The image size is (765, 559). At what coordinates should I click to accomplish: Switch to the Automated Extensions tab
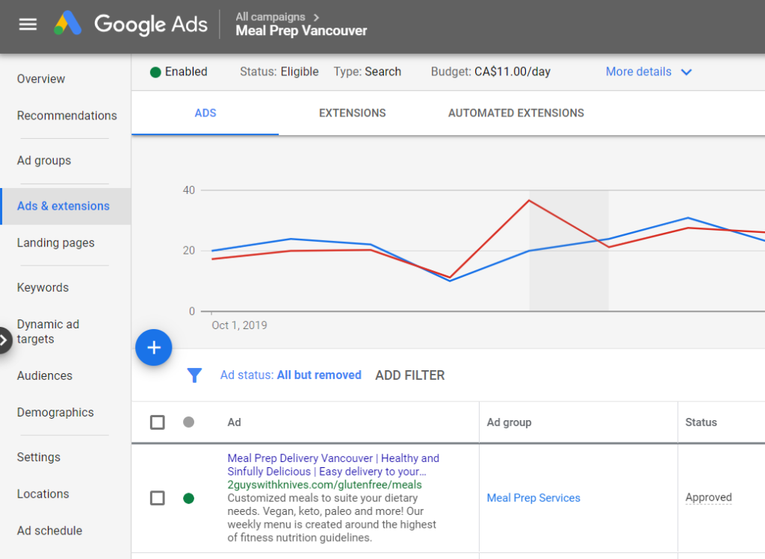[515, 113]
